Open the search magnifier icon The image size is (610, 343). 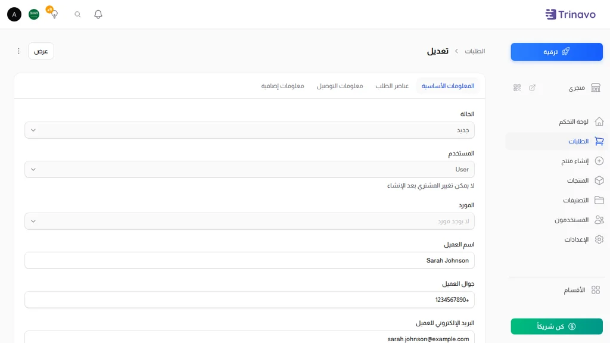point(78,14)
